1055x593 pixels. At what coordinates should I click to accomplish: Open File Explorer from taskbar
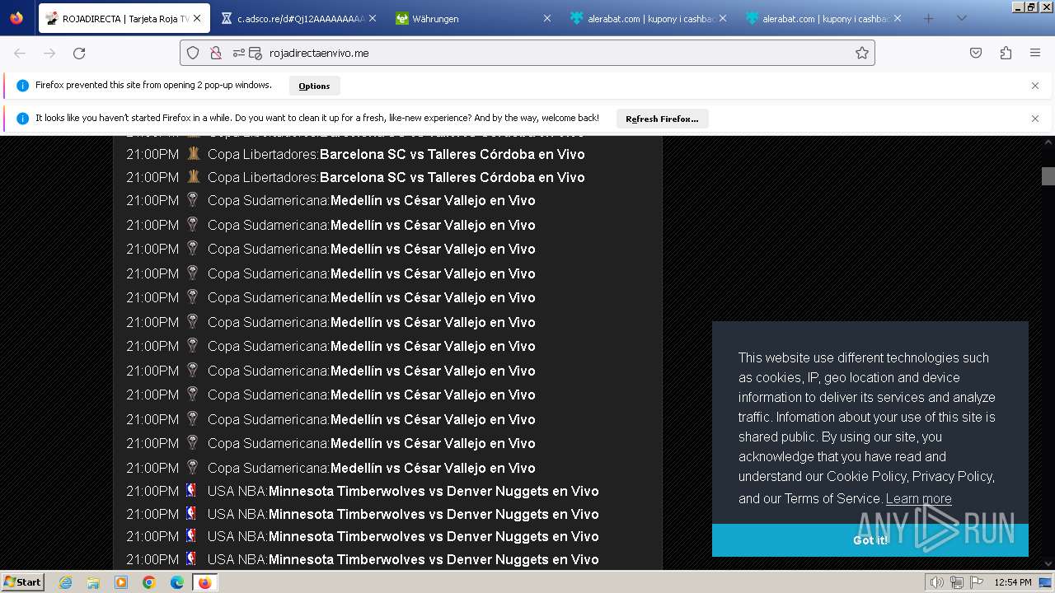pyautogui.click(x=93, y=582)
